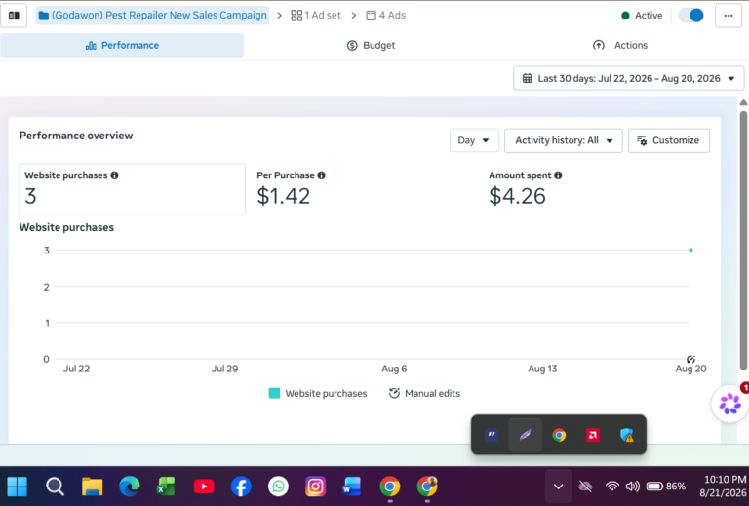749x506 pixels.
Task: Open the Wi-Fi network flyout
Action: pos(611,487)
